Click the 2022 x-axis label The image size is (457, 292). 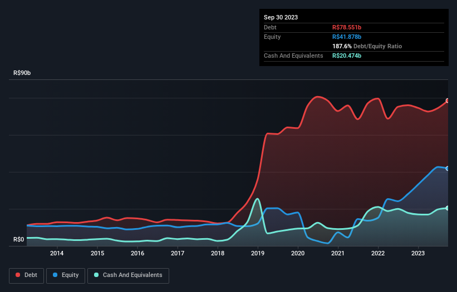point(378,253)
